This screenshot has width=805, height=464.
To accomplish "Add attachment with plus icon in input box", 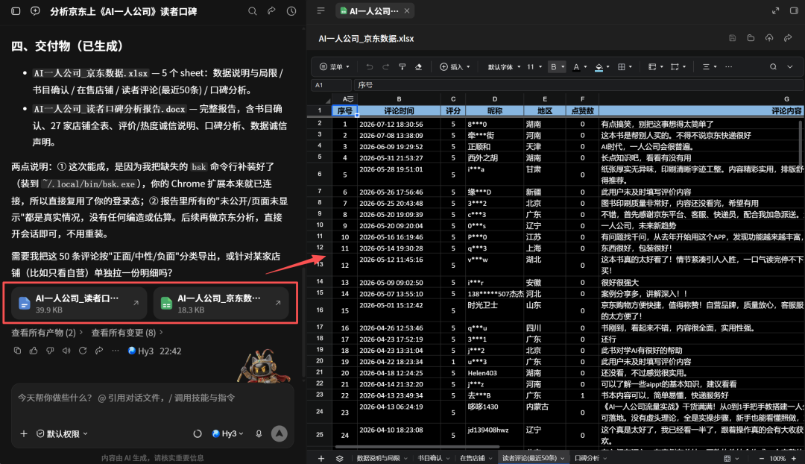I will pos(24,433).
